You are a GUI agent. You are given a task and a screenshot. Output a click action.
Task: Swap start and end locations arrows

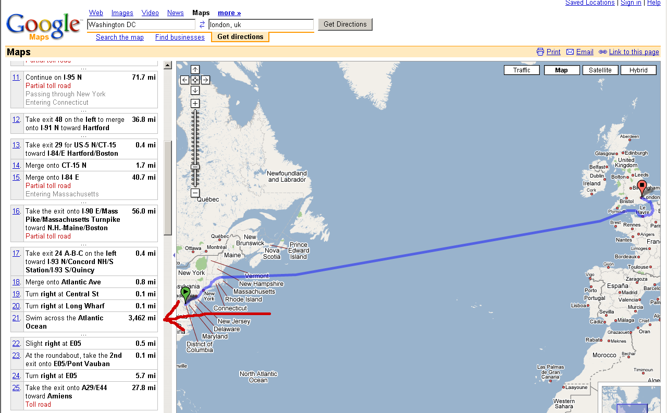click(202, 24)
